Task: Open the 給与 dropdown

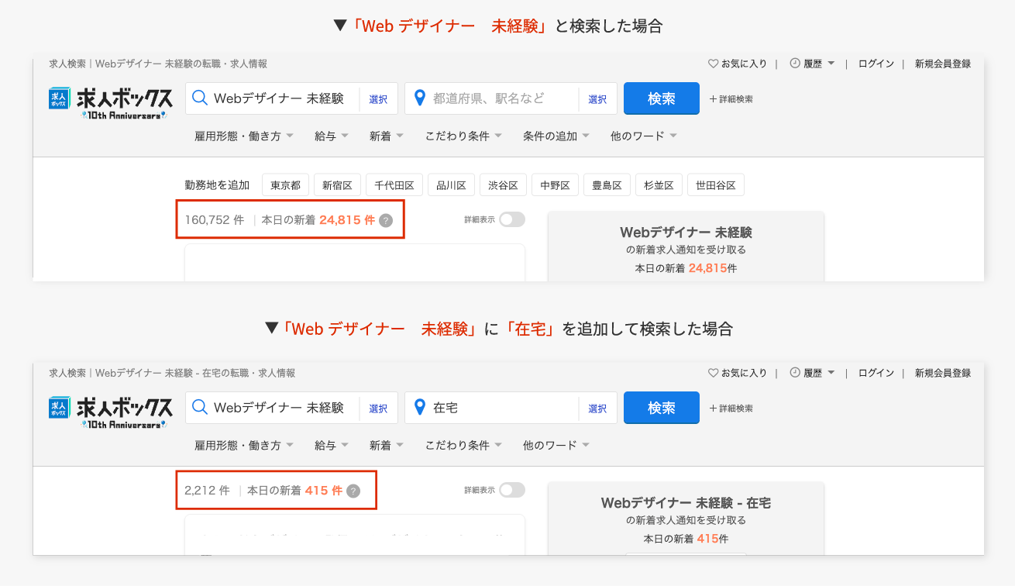Action: click(325, 135)
